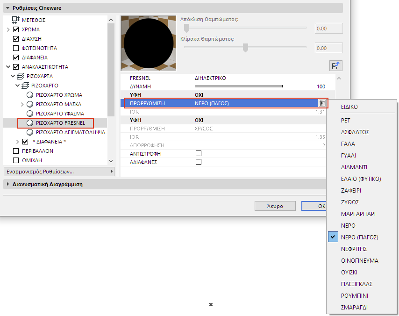Select the ΡΙΖΟΧΑΡΤΟ FRESNEL sphere icon

coord(30,123)
